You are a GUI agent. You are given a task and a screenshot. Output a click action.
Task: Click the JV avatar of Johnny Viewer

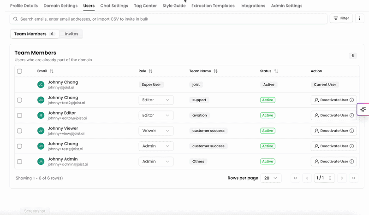[x=41, y=131]
